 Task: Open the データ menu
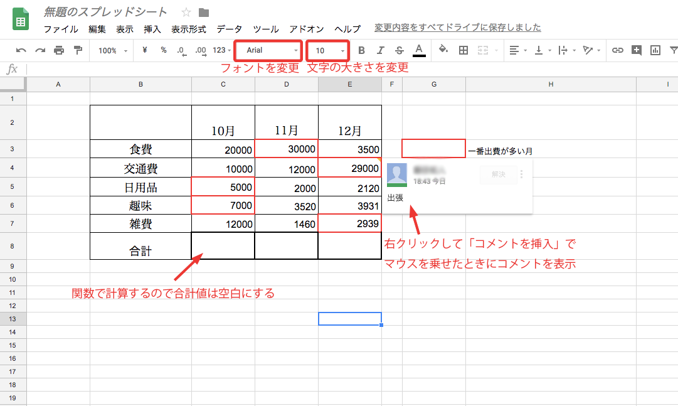click(x=230, y=29)
